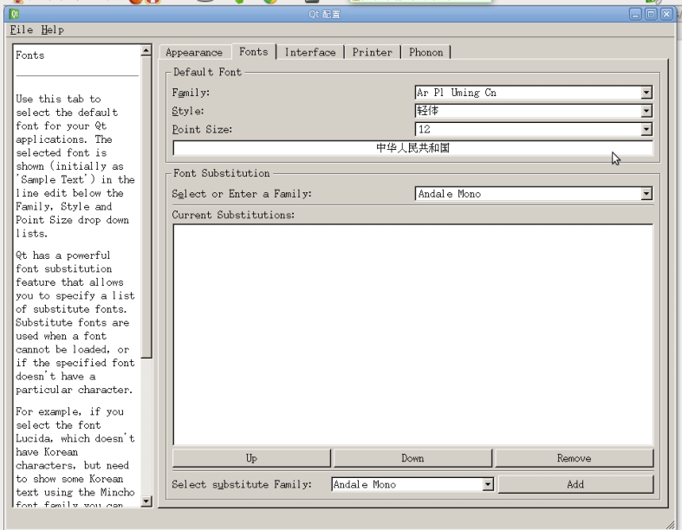Image resolution: width=682 pixels, height=530 pixels.
Task: Open the File menu
Action: pyautogui.click(x=22, y=29)
